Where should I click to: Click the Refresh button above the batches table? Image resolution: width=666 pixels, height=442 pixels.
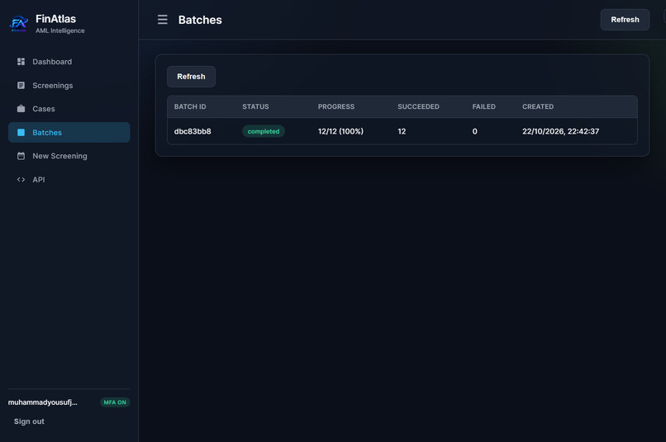191,77
